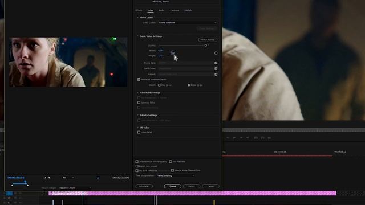Click the Set In Point icon

(45, 178)
